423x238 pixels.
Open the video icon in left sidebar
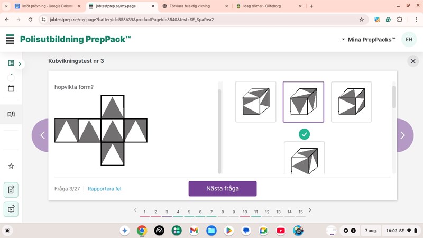tap(11, 208)
